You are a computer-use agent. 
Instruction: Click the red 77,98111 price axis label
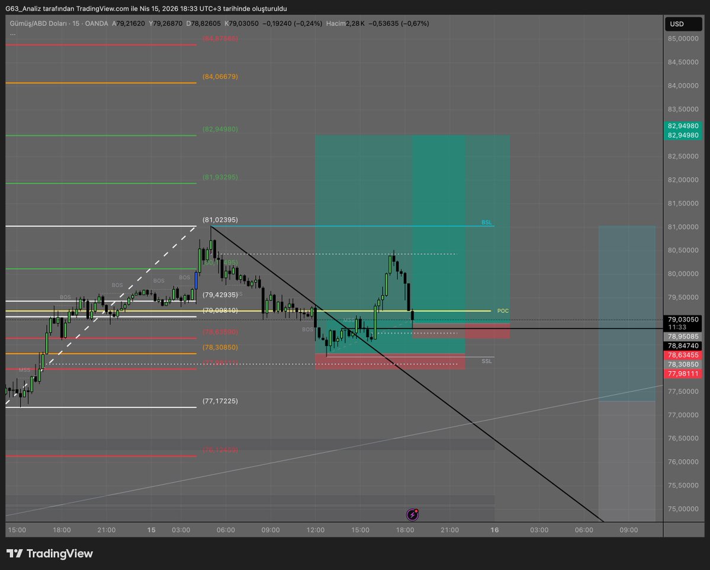(683, 374)
